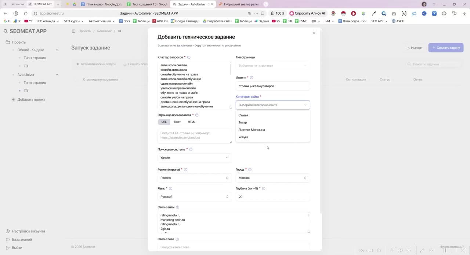
Task: Collapse the Общий - Яндекс project
Action: pos(57,50)
